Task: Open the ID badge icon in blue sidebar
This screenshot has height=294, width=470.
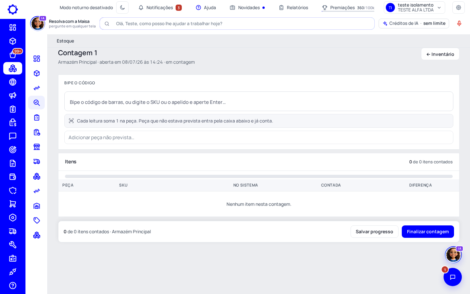Action: click(x=13, y=258)
